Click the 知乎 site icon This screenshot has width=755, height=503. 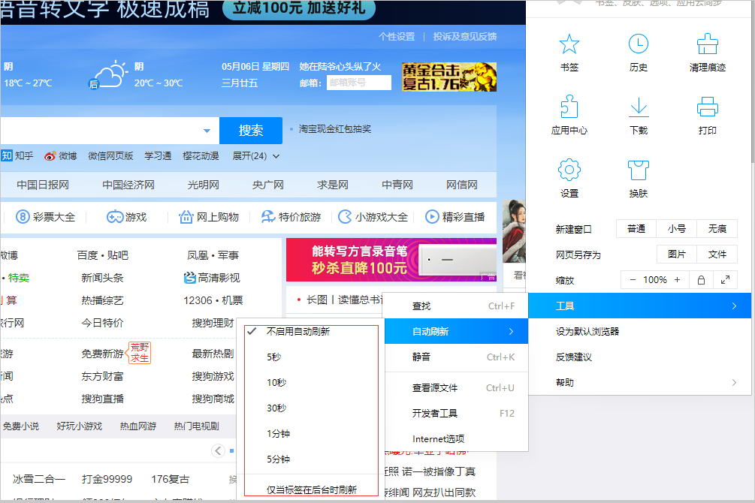tap(7, 155)
